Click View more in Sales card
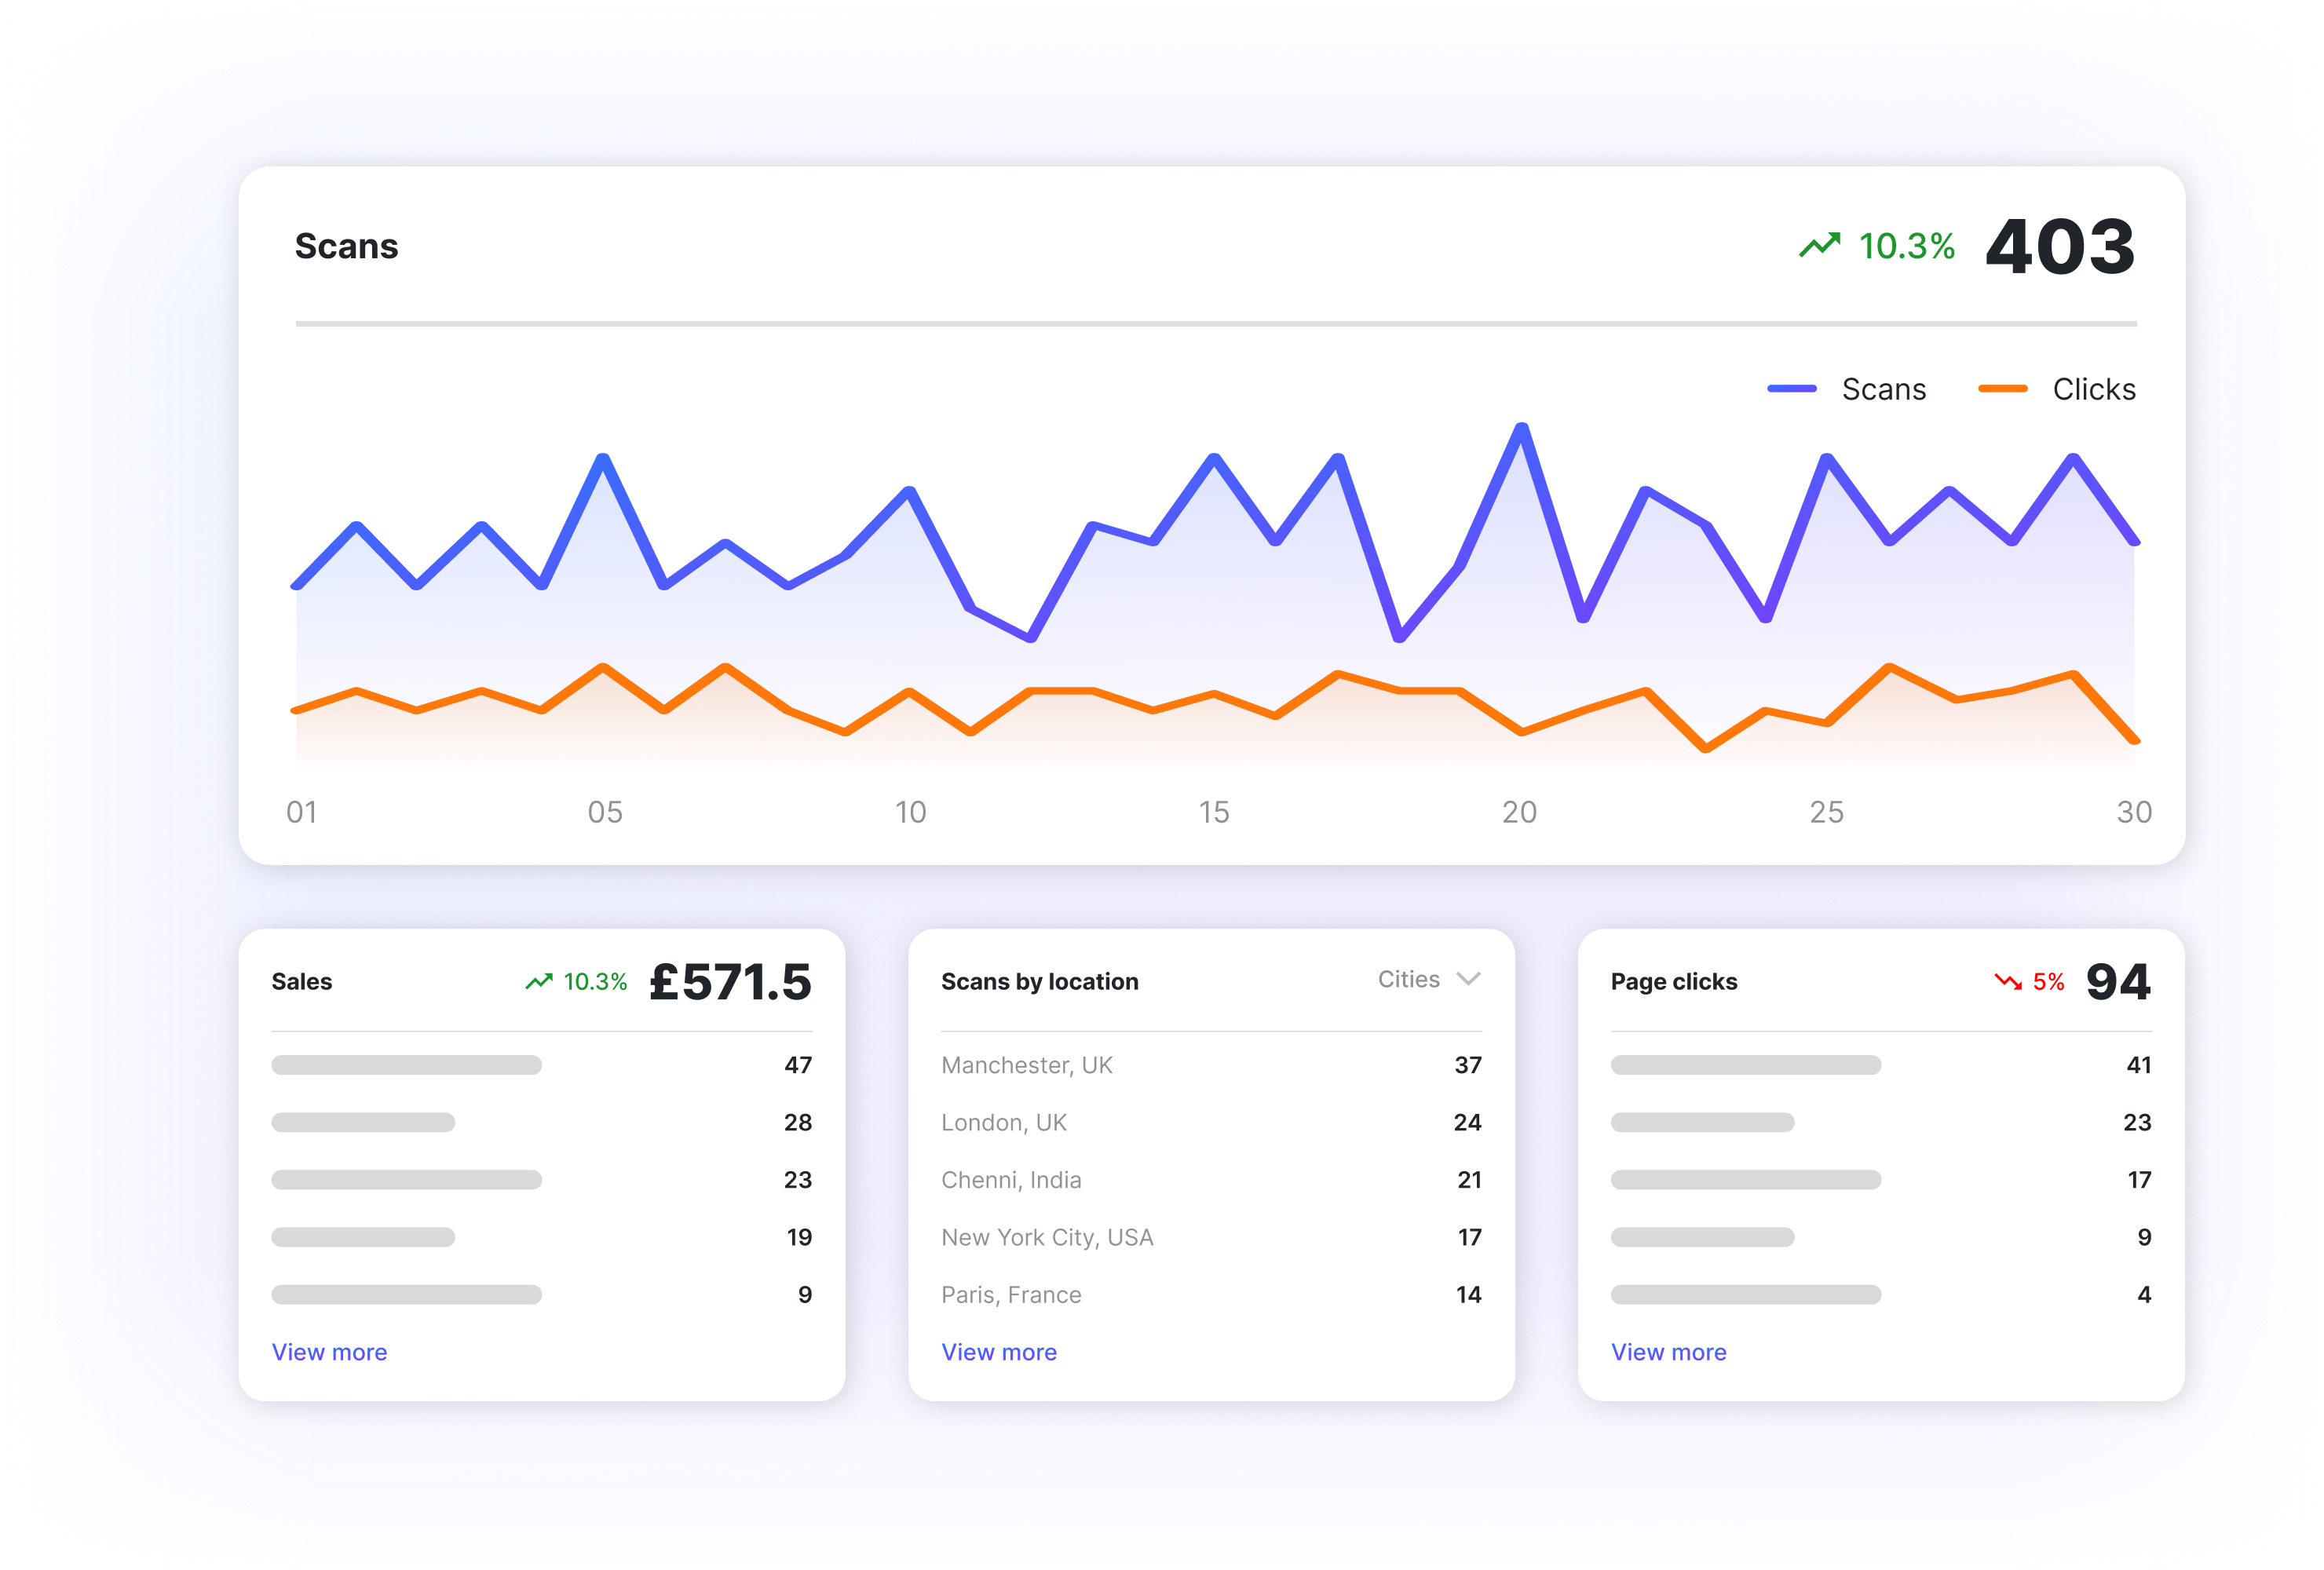2324x1570 pixels. pos(329,1352)
